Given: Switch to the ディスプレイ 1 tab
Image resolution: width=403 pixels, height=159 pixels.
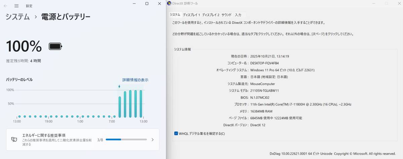Looking at the screenshot, I should tap(191, 15).
